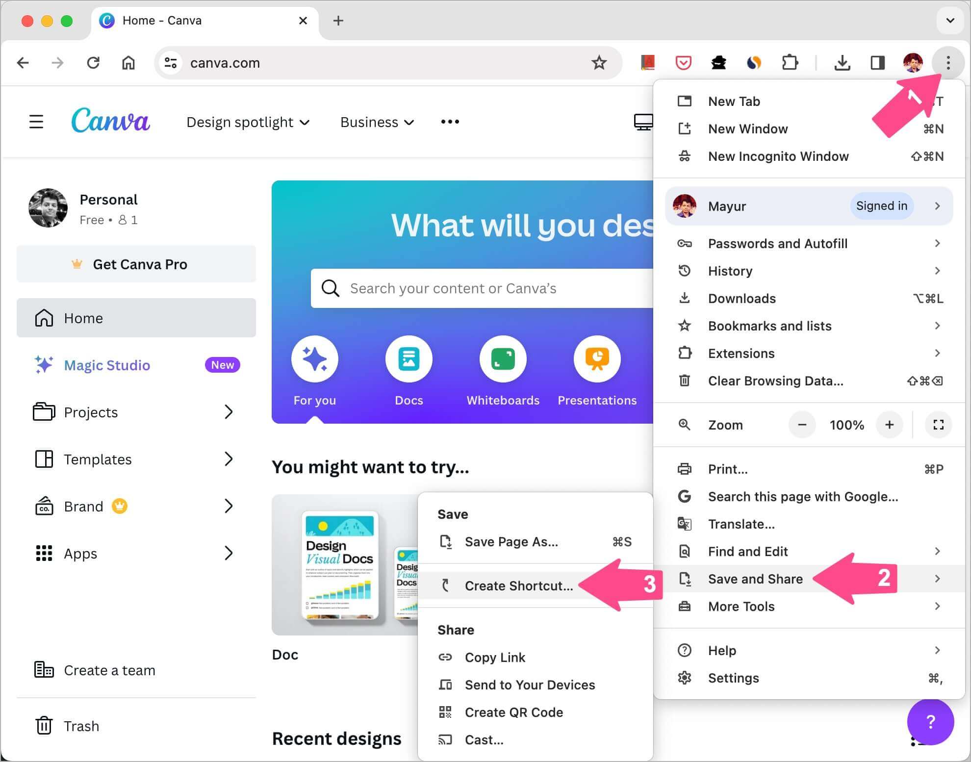Choose New Window from the menu
Screen dimensions: 971x762
(x=809, y=128)
